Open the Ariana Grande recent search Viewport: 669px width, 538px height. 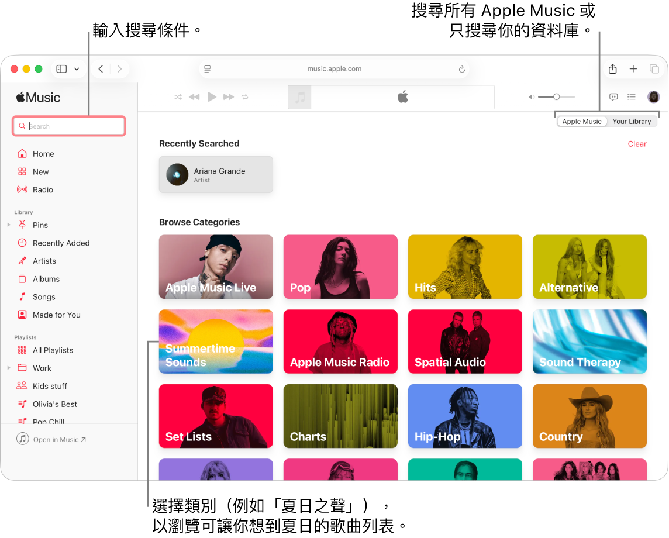tap(216, 174)
